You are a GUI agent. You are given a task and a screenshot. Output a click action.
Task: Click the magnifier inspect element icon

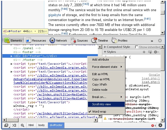(x=22, y=125)
